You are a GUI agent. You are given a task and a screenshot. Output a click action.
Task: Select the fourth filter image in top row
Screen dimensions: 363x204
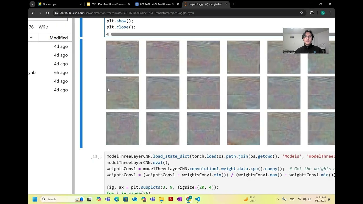click(243, 57)
